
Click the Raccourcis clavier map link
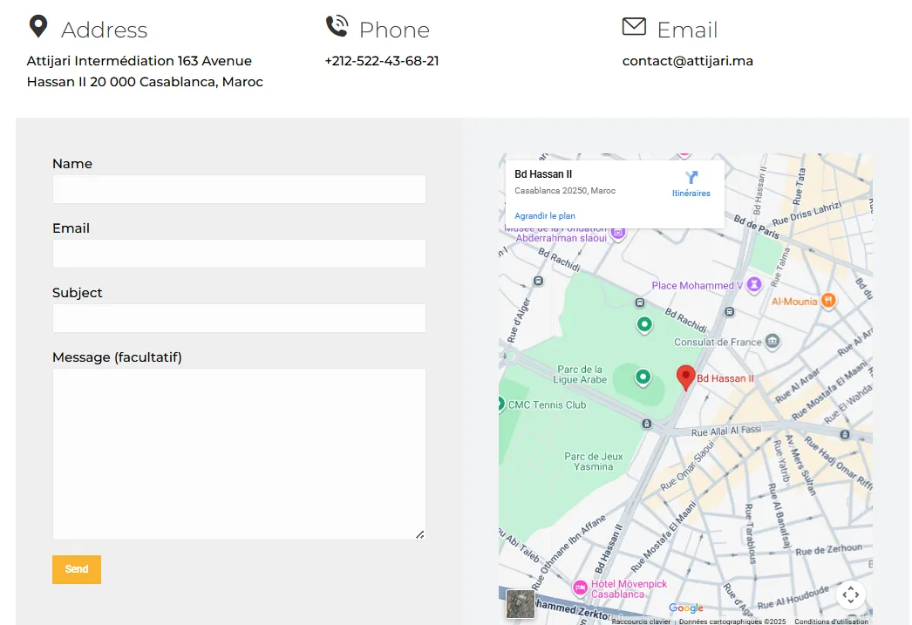(641, 622)
